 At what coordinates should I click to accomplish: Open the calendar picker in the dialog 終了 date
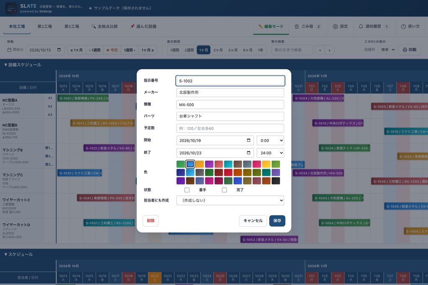(248, 153)
